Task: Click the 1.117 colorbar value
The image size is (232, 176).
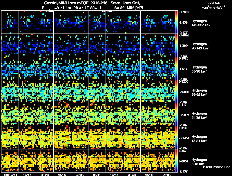Action: [x=183, y=105]
